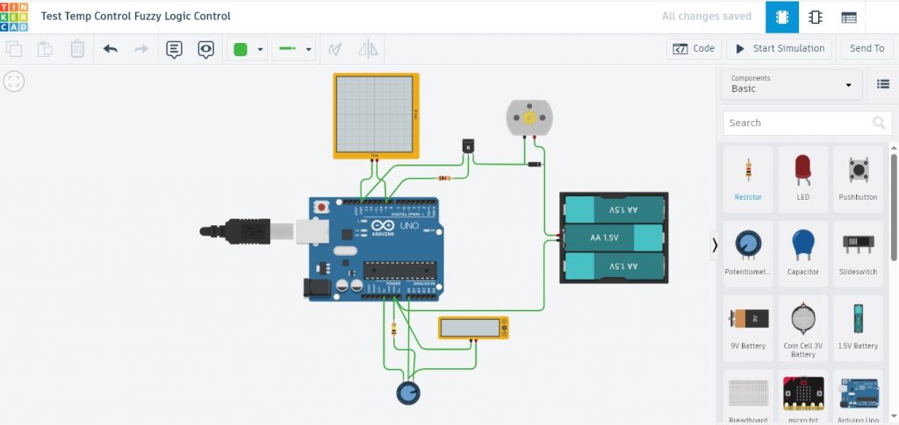Select the Coin Cell 3V Battery
Screen dimensions: 899x425
click(803, 327)
